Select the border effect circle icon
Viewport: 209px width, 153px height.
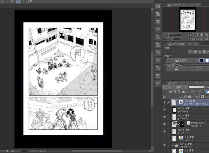point(191,52)
